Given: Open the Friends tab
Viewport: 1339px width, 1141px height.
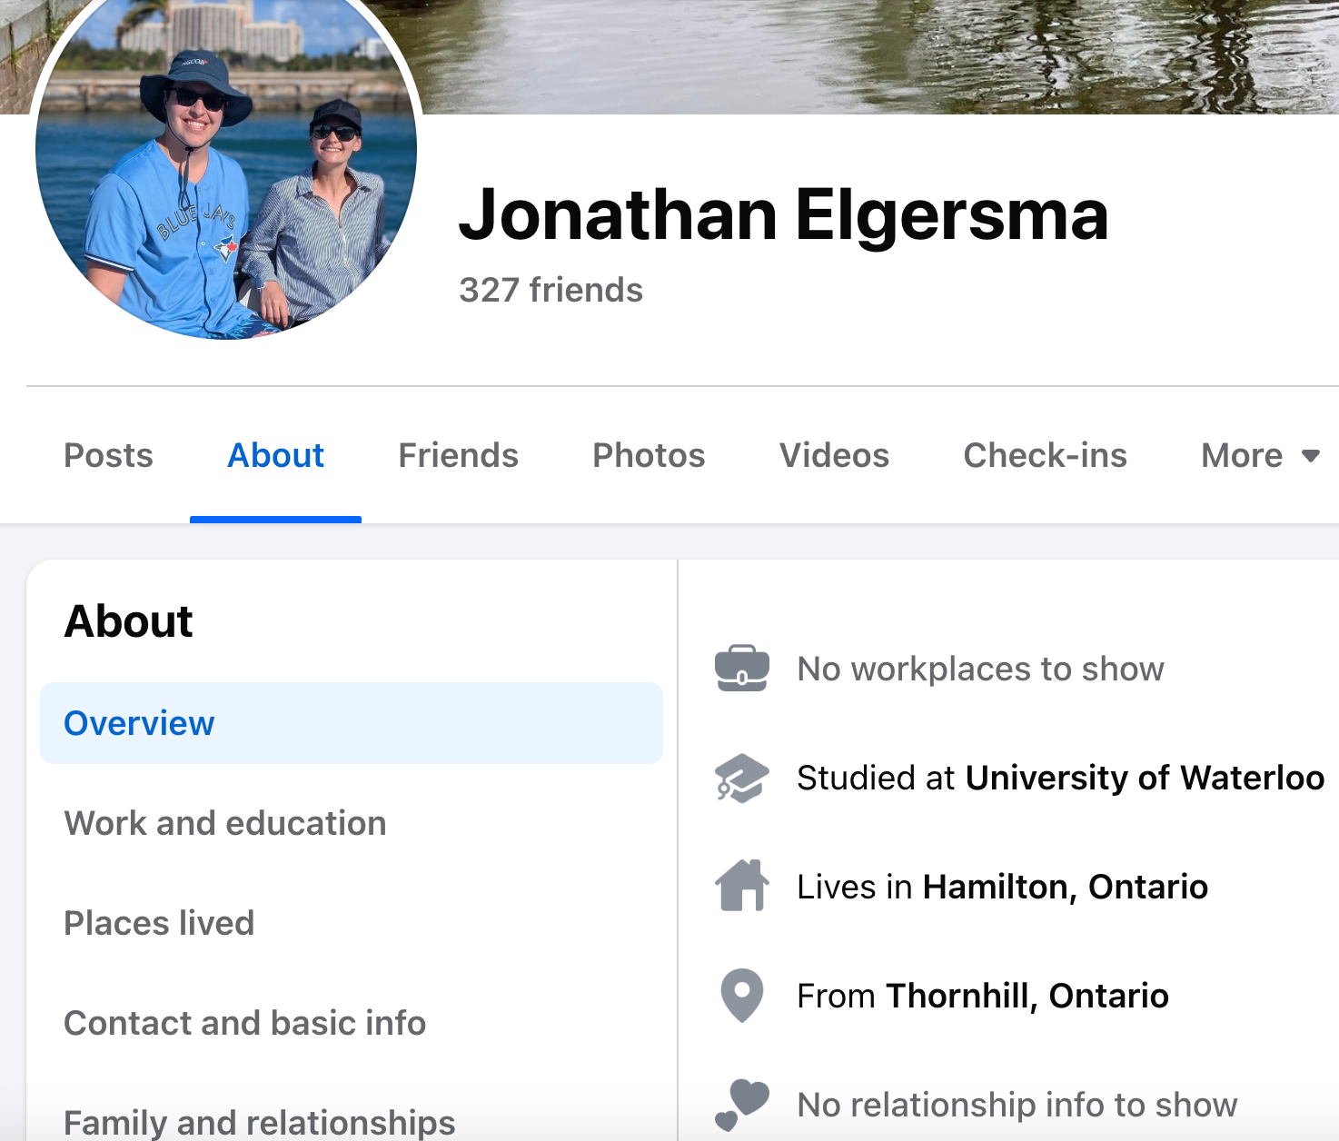Looking at the screenshot, I should [458, 455].
